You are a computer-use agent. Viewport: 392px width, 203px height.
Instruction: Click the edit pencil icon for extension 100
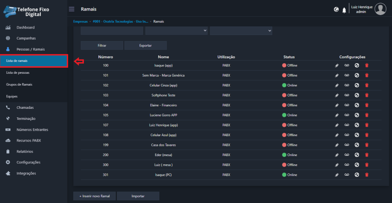pos(337,66)
